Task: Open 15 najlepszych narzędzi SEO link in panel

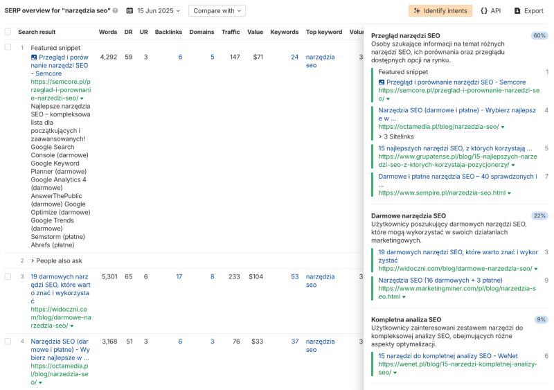Action: pyautogui.click(x=455, y=148)
